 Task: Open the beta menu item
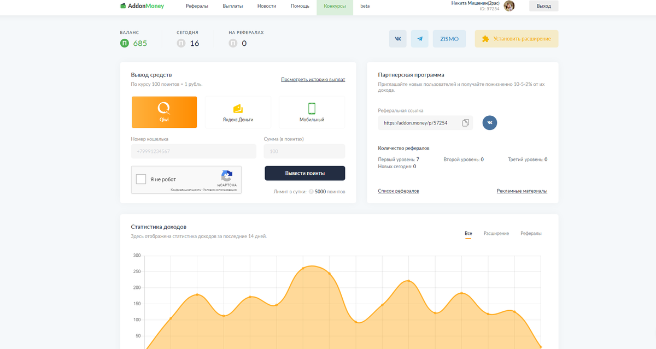[365, 6]
